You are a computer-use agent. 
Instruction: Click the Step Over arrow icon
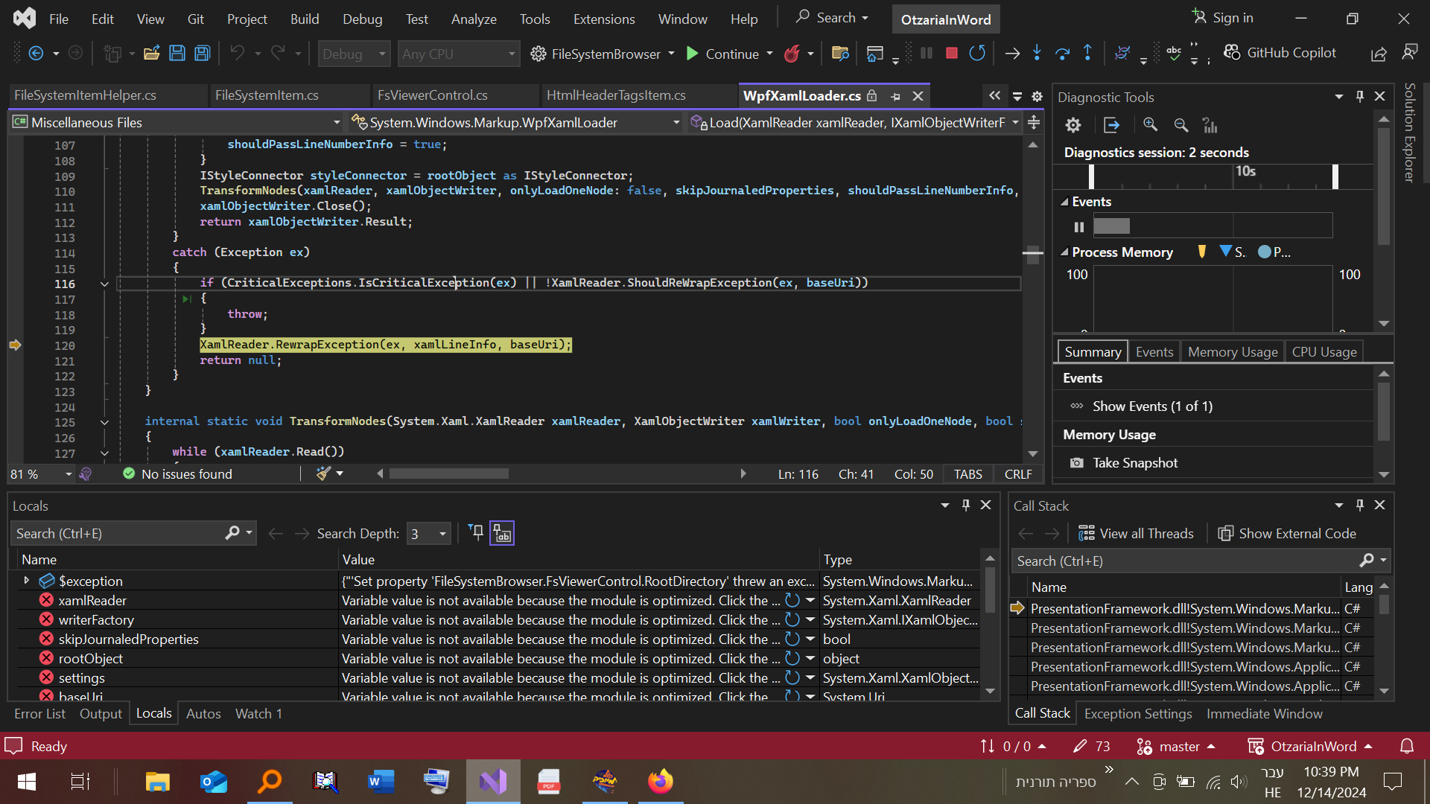pyautogui.click(x=1063, y=53)
